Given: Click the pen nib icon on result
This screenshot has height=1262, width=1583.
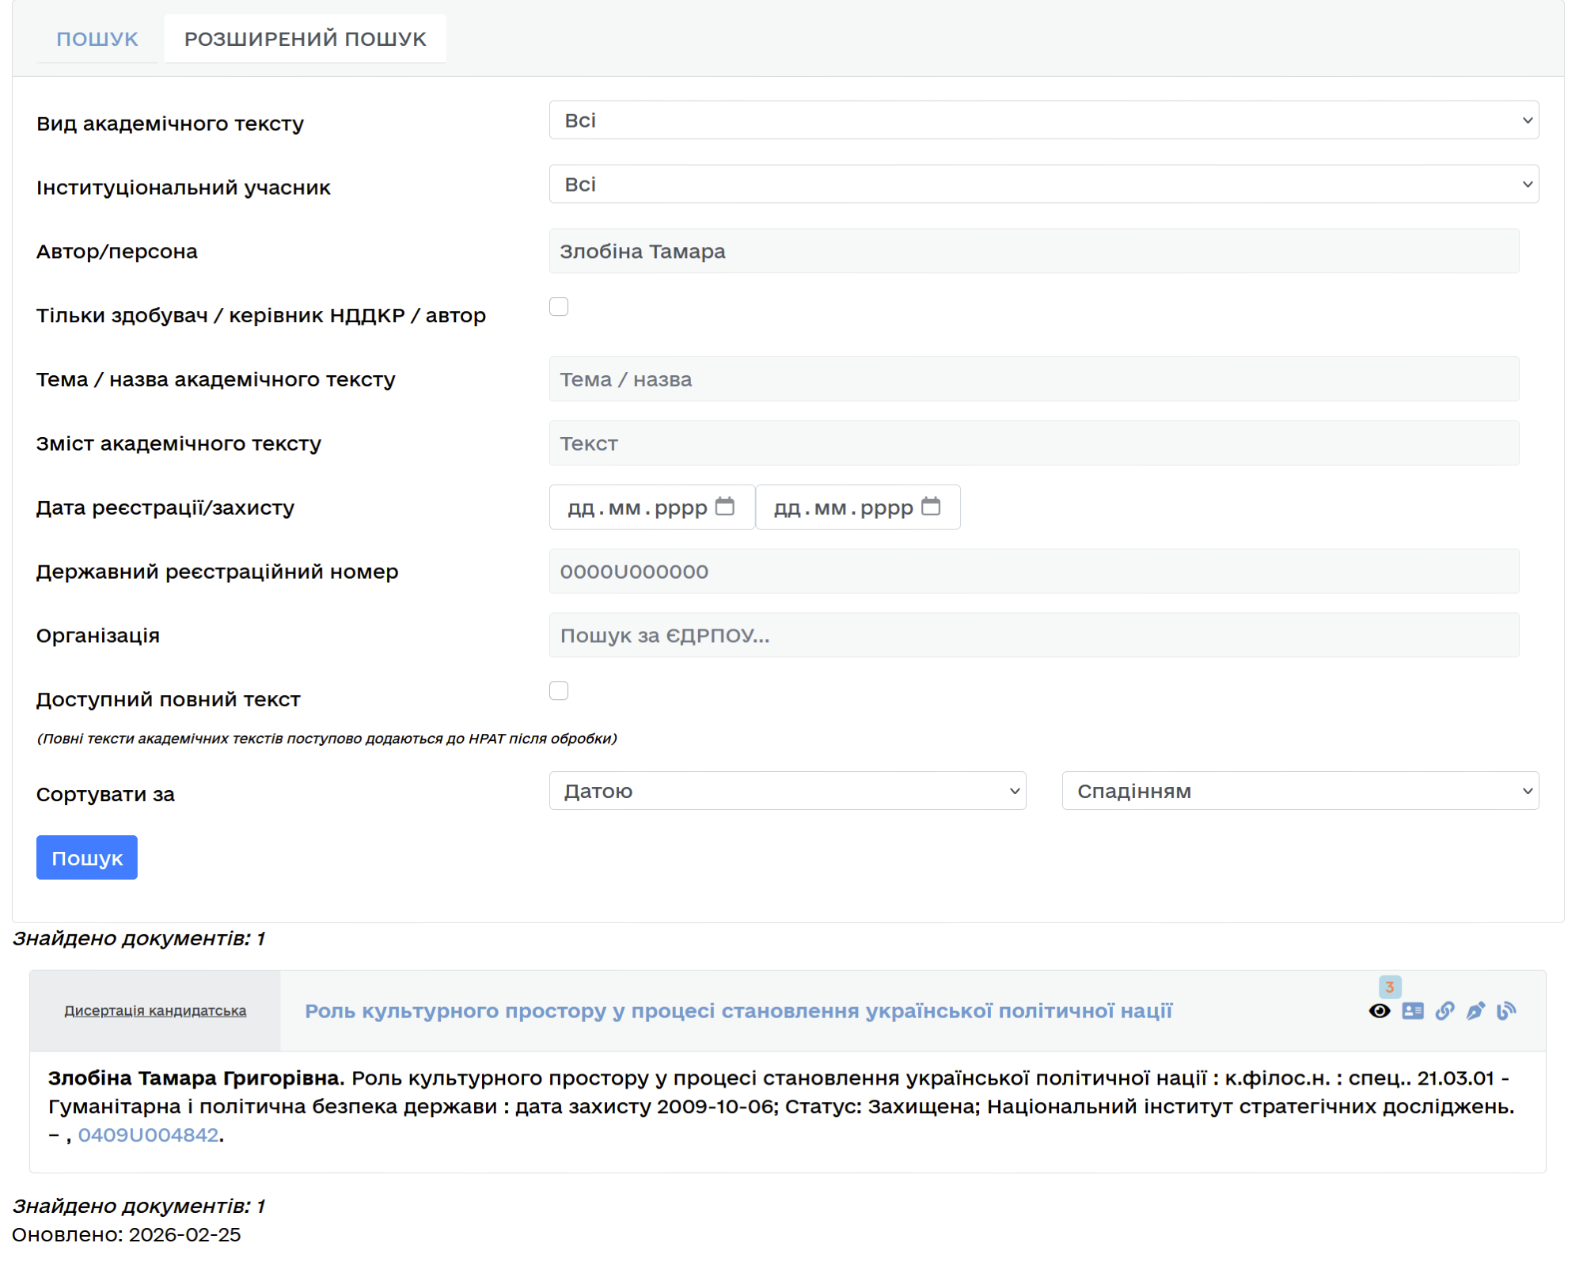Looking at the screenshot, I should point(1475,1010).
